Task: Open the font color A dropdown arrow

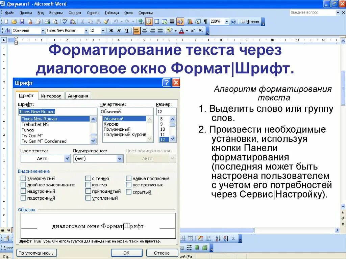Action: point(187,31)
